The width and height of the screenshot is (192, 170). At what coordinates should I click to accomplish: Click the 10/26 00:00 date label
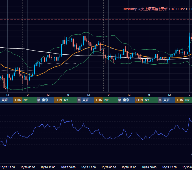(x=28, y=167)
